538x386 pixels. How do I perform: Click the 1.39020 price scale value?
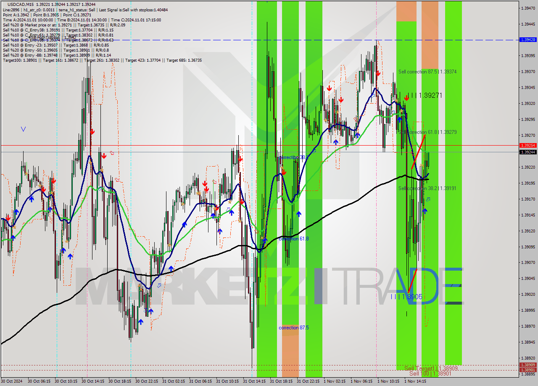(x=528, y=294)
